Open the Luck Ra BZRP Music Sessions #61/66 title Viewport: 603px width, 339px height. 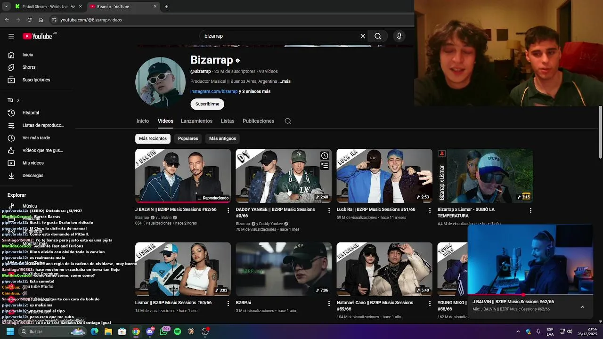(x=376, y=210)
